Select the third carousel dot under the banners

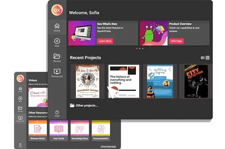click(x=143, y=49)
